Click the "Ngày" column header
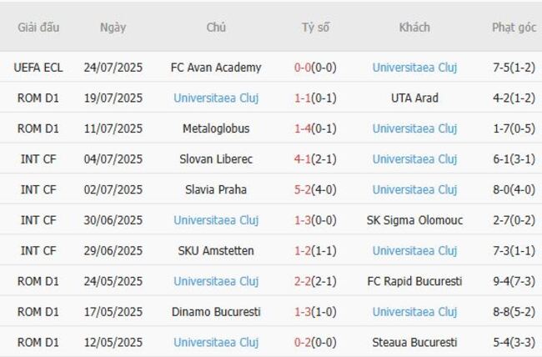 point(113,27)
